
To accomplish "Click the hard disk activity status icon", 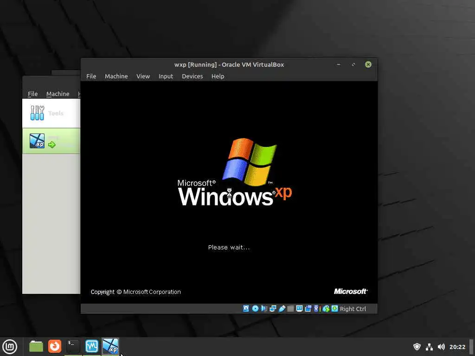I will 246,308.
